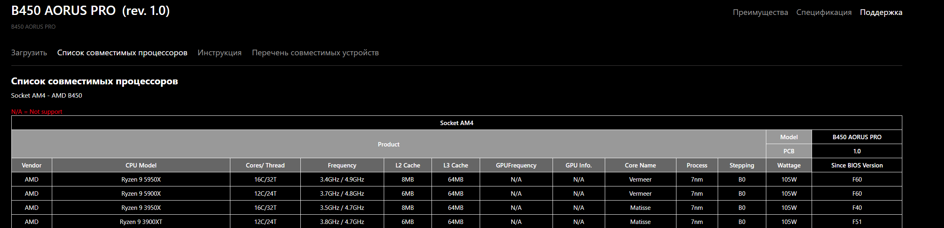Click the 12C/24T cell in the 5900X row

click(265, 194)
